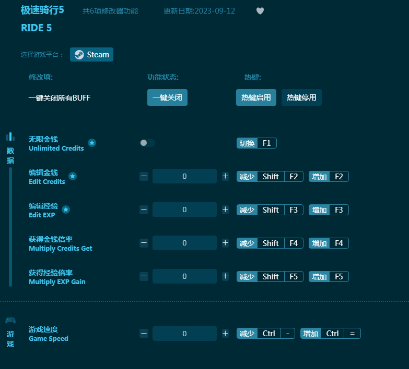The width and height of the screenshot is (409, 369).
Task: Increase Game Speed with plus button
Action: point(225,334)
